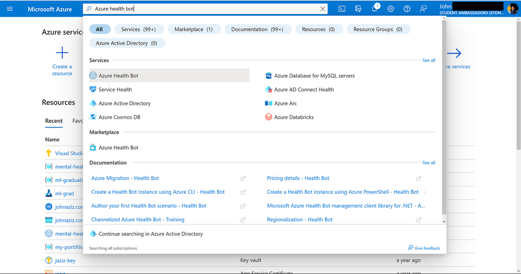Click the jaziz-key key vault icon

[x=49, y=260]
